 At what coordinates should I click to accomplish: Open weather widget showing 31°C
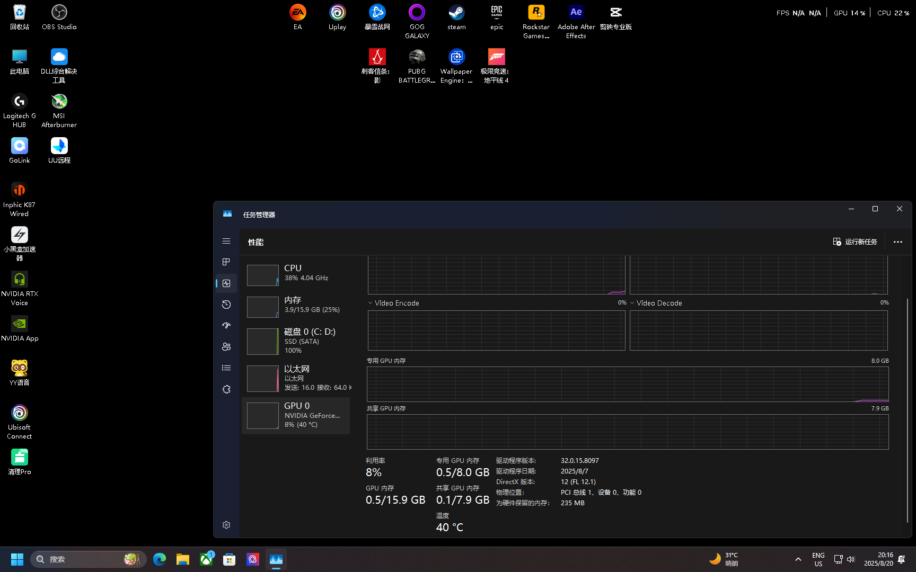[724, 559]
